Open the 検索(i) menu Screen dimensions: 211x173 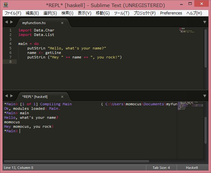pos(67,13)
